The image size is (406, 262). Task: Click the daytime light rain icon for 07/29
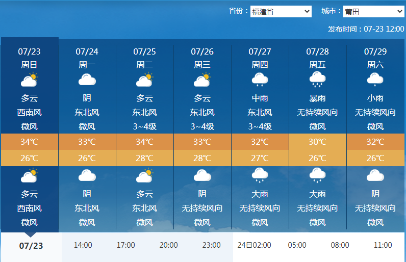[375, 80]
